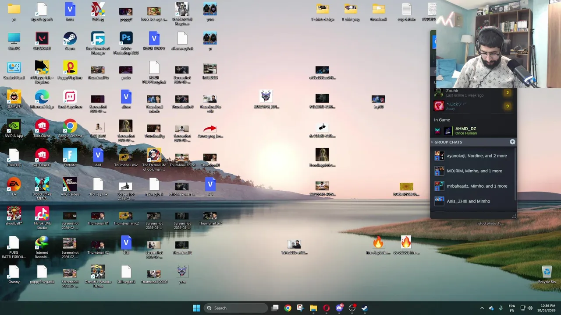Open the NVIDIA App desktop shortcut
Viewport: 561px width, 315px height.
[x=14, y=129]
